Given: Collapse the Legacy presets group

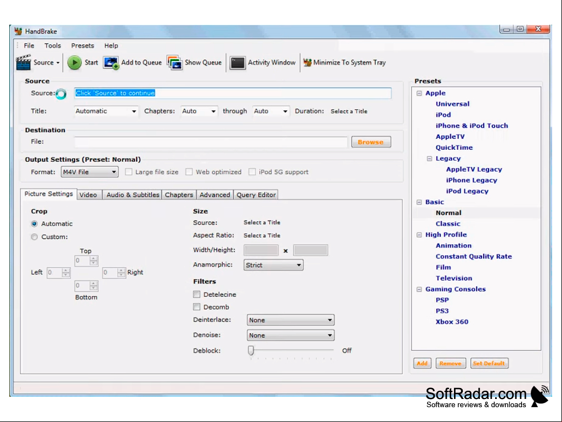Looking at the screenshot, I should 429,159.
